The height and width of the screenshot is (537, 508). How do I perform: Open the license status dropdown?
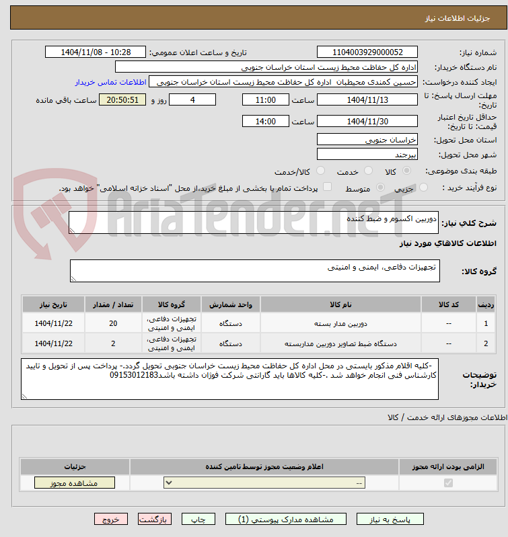pos(264,483)
